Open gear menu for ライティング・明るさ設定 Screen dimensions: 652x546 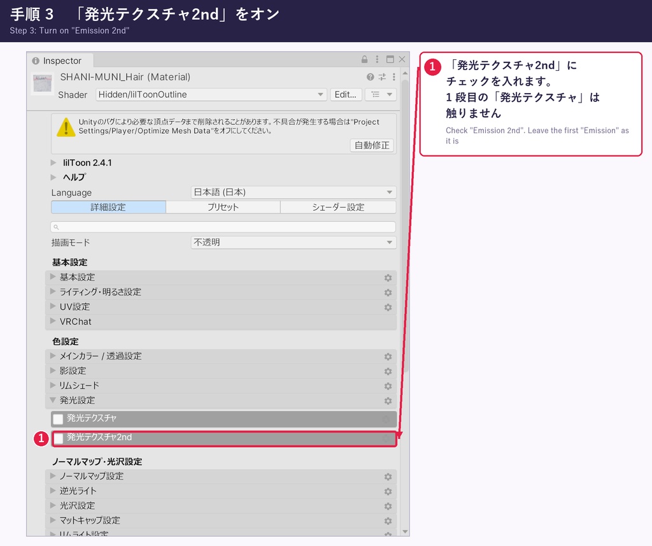point(388,292)
